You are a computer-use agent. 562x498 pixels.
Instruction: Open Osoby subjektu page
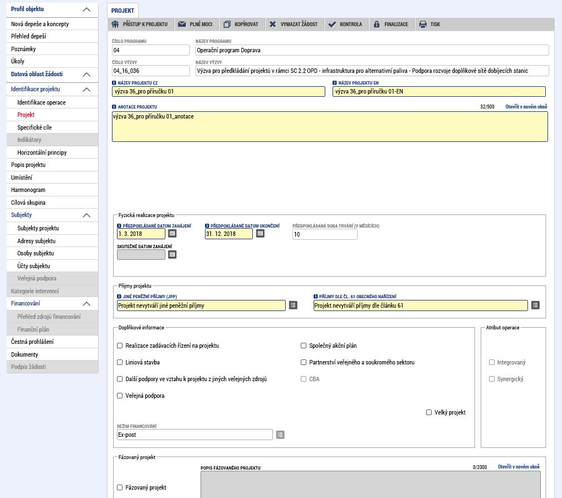point(52,253)
